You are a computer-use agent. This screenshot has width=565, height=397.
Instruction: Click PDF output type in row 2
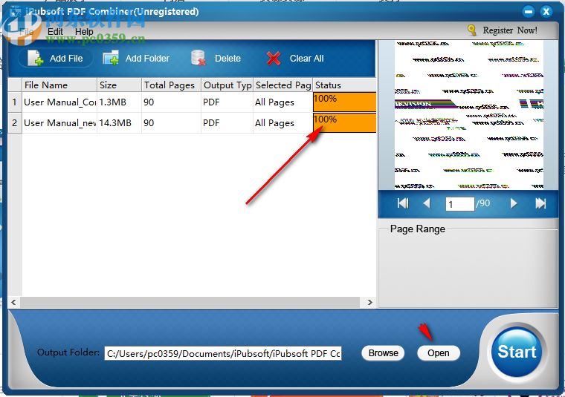[x=227, y=123]
